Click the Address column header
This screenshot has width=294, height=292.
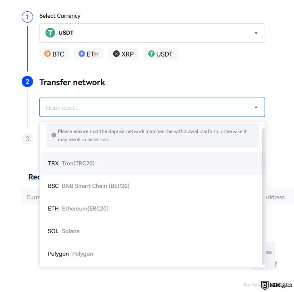tap(275, 197)
